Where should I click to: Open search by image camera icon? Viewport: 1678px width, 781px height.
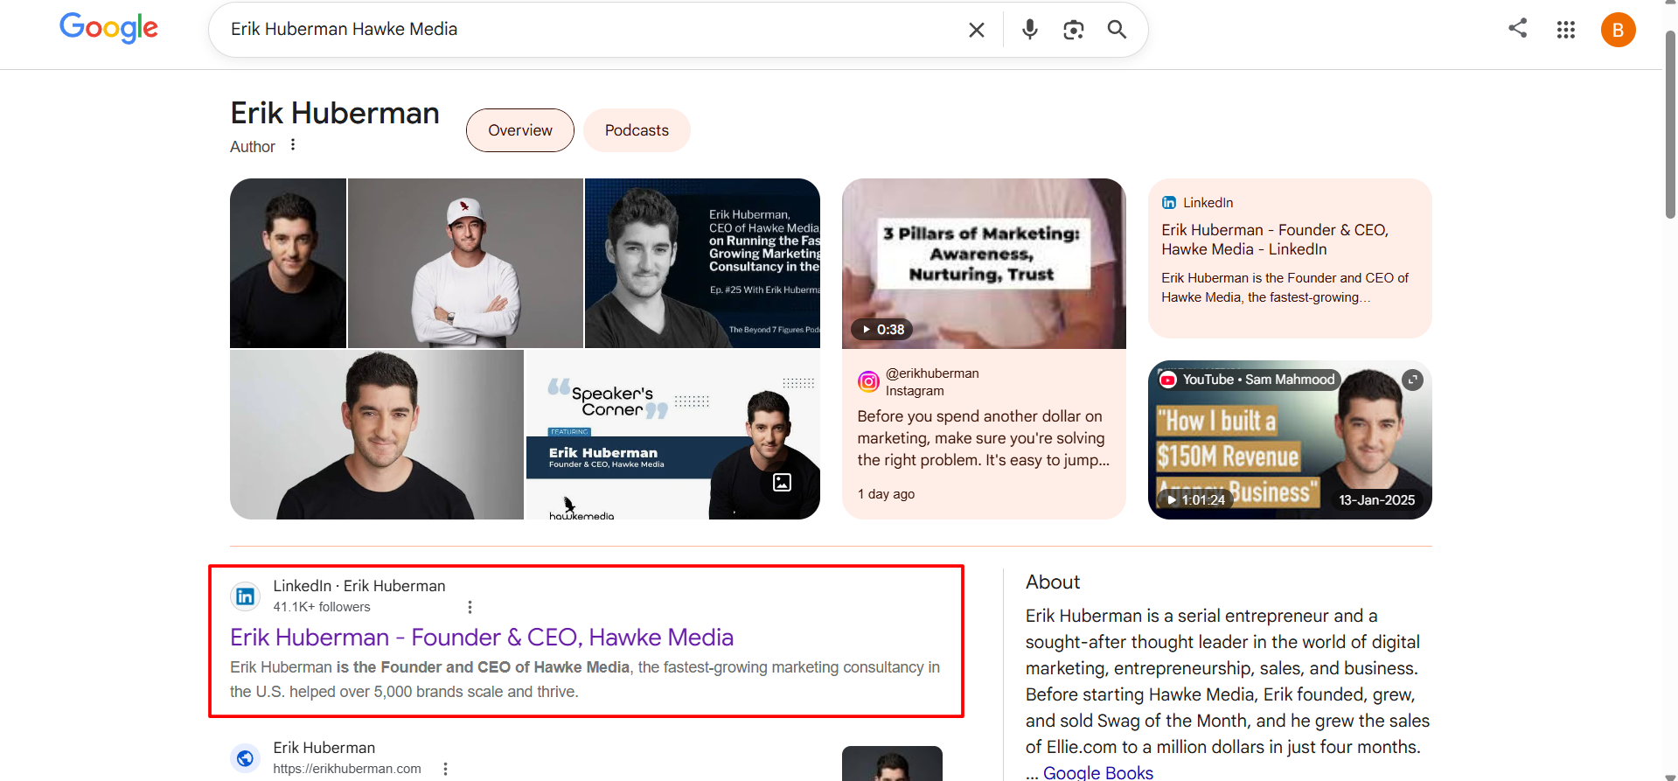click(x=1074, y=30)
